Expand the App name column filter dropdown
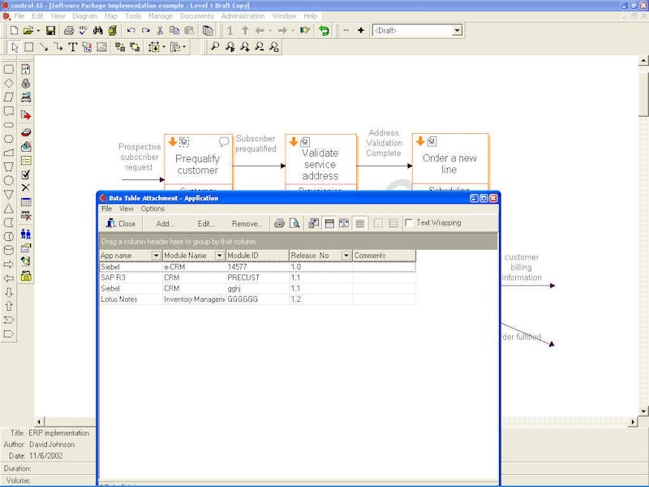Image resolution: width=649 pixels, height=487 pixels. [x=156, y=256]
